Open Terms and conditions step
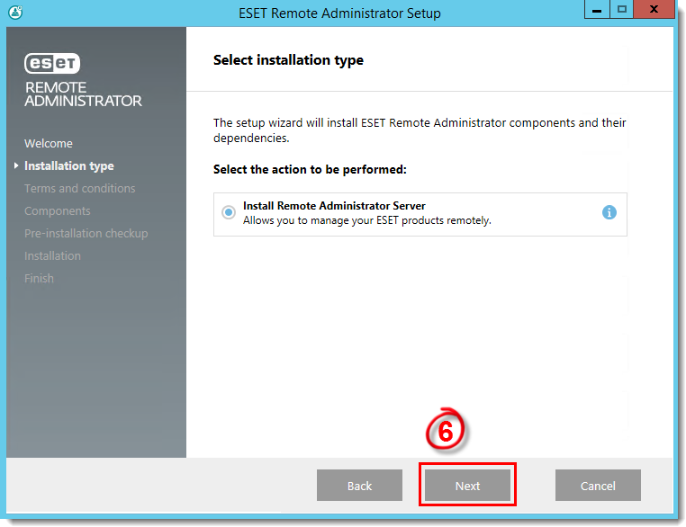686x527 pixels. (79, 188)
